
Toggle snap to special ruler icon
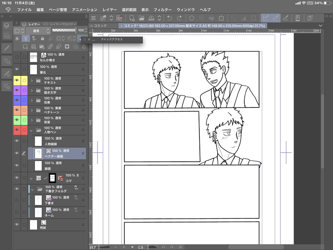[x=276, y=18]
